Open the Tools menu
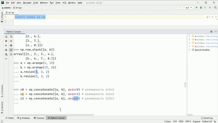 (x=58, y=3)
